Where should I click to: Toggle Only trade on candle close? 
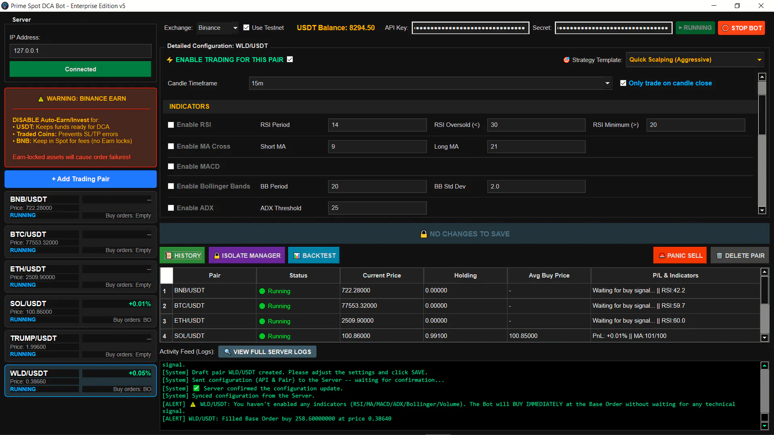pos(623,83)
